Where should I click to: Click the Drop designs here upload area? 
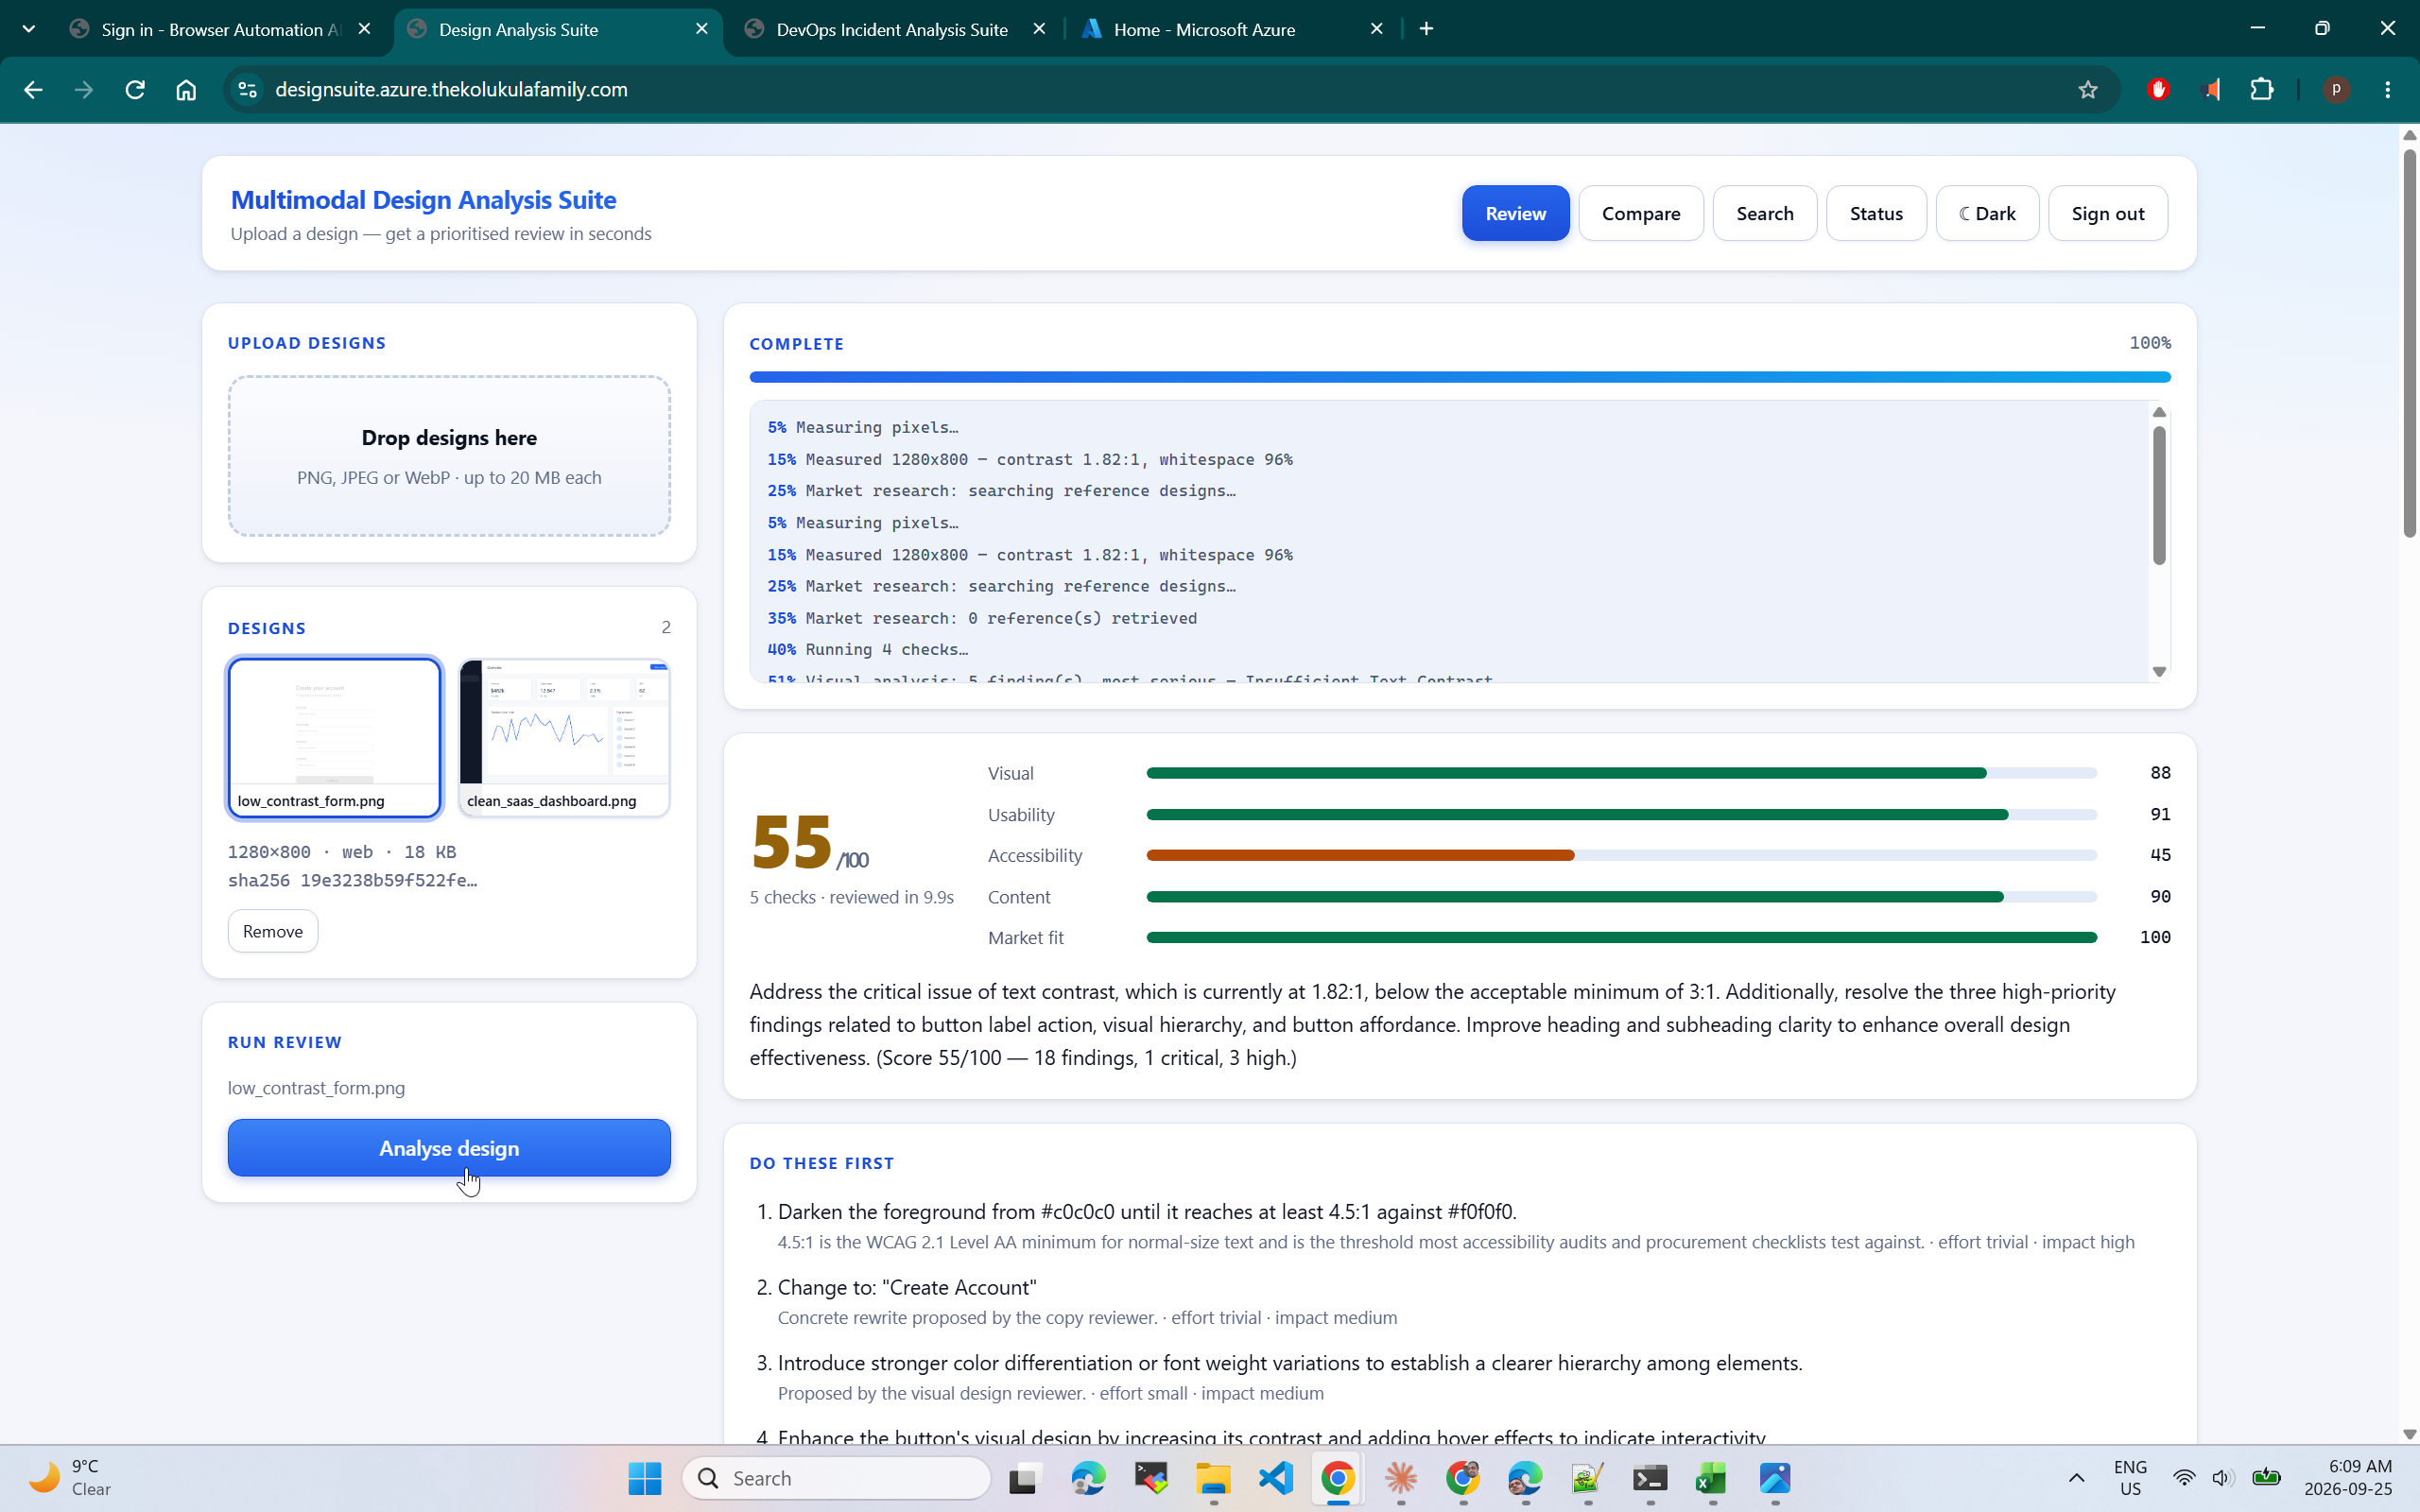pos(449,456)
